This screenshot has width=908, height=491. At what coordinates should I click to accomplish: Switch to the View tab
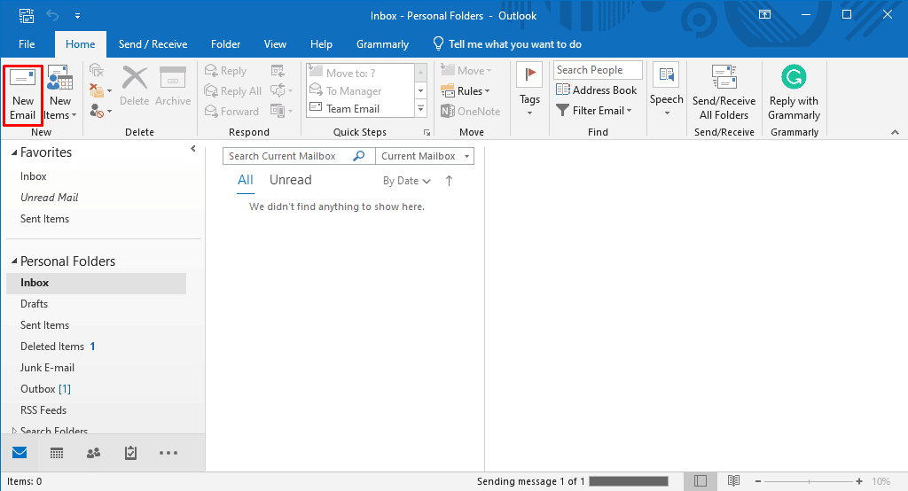[275, 44]
